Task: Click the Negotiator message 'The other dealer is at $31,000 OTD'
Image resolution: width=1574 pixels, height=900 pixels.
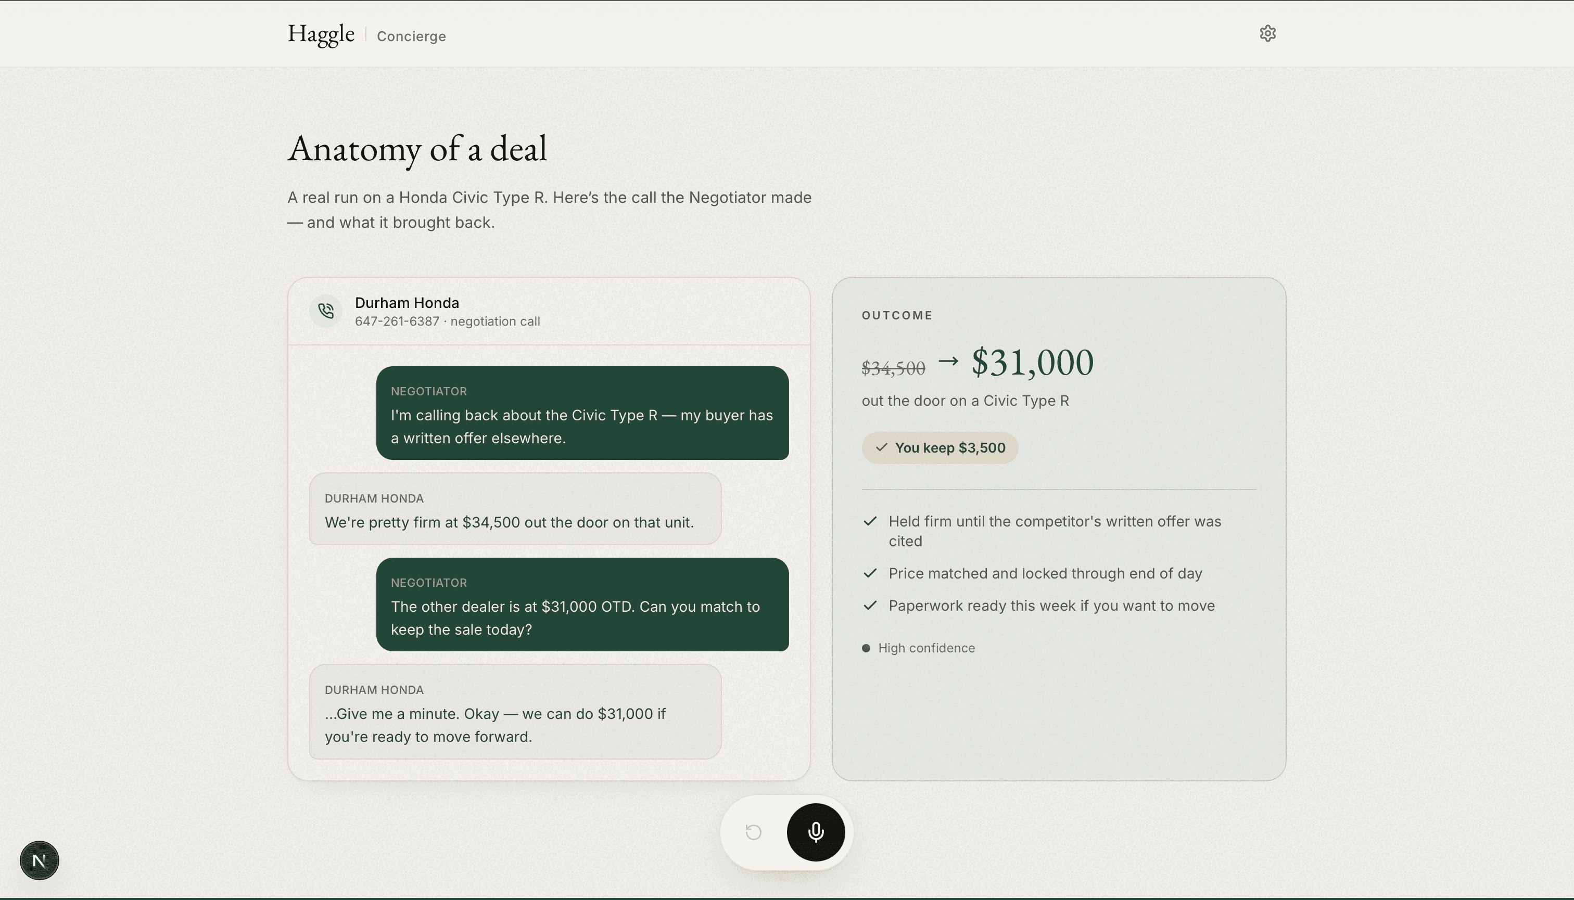Action: (582, 604)
